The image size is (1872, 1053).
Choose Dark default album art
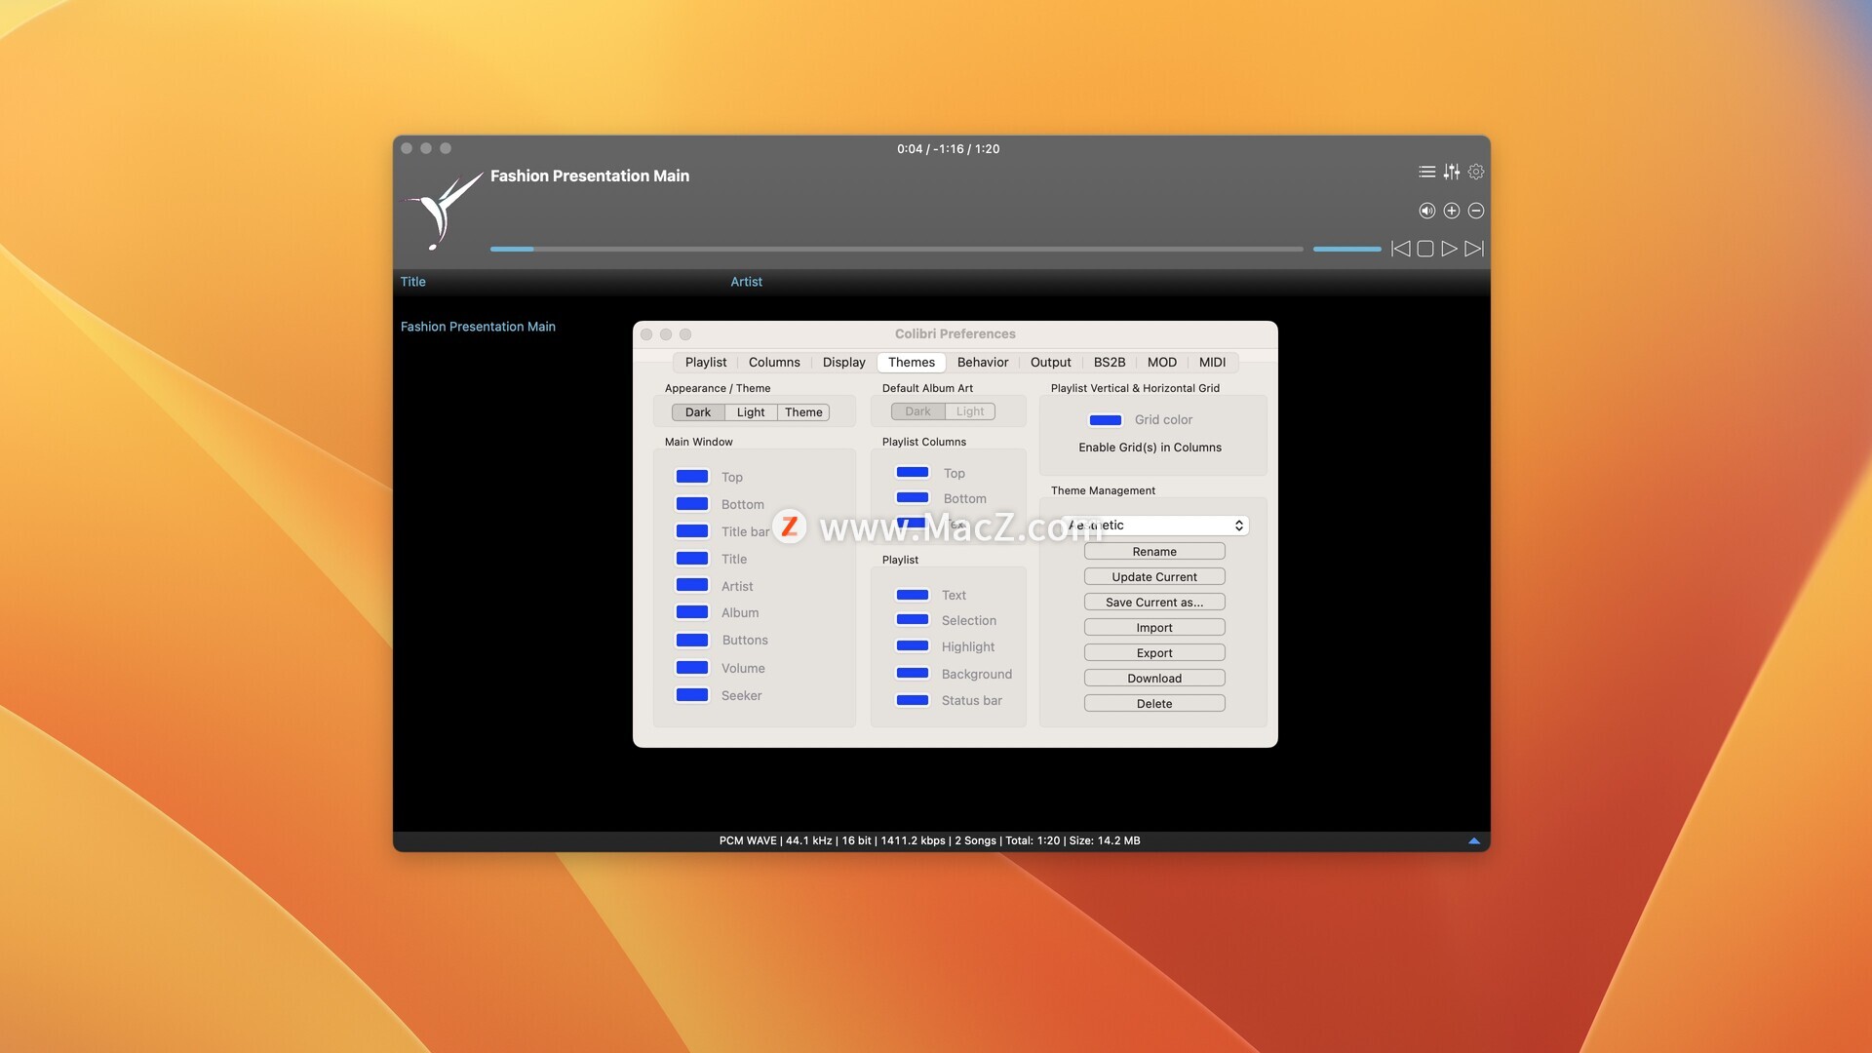pos(917,411)
